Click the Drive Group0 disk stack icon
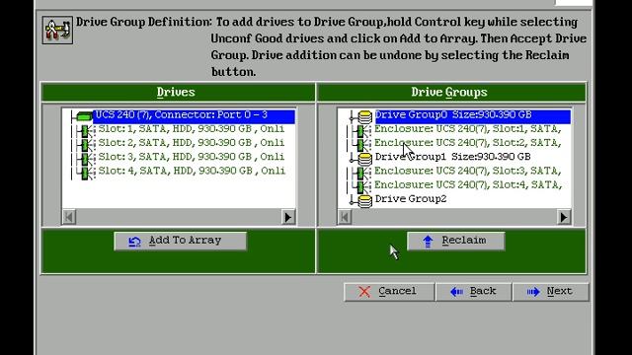The height and width of the screenshot is (355, 632). [x=364, y=117]
